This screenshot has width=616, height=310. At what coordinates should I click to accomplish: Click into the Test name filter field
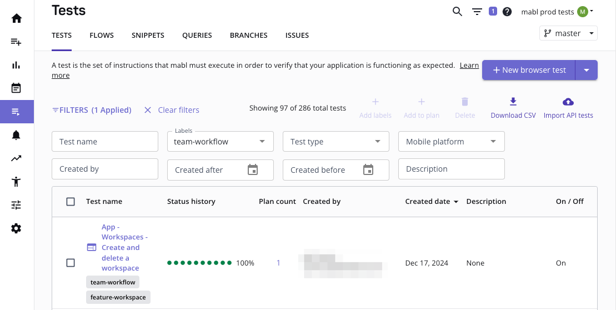pyautogui.click(x=105, y=142)
